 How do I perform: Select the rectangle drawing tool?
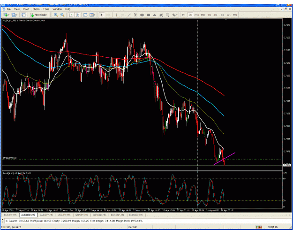pyautogui.click(x=148, y=15)
